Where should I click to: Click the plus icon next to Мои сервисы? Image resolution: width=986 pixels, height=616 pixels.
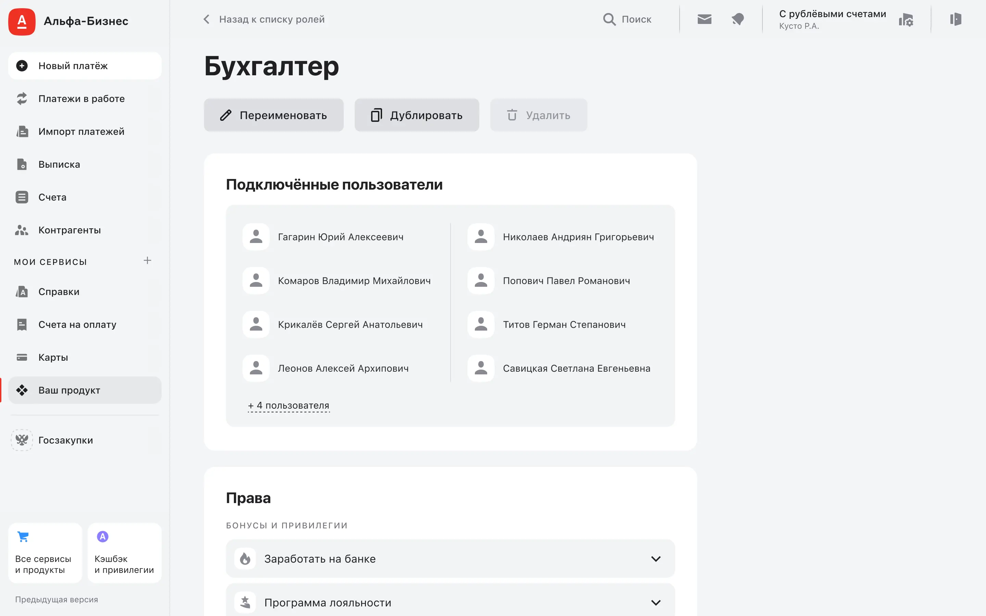(x=147, y=261)
